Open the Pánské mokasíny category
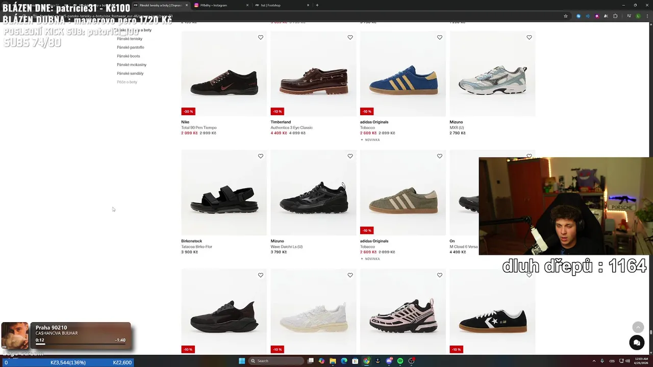 (132, 65)
